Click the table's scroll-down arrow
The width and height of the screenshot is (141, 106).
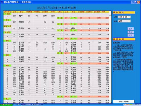110,103
